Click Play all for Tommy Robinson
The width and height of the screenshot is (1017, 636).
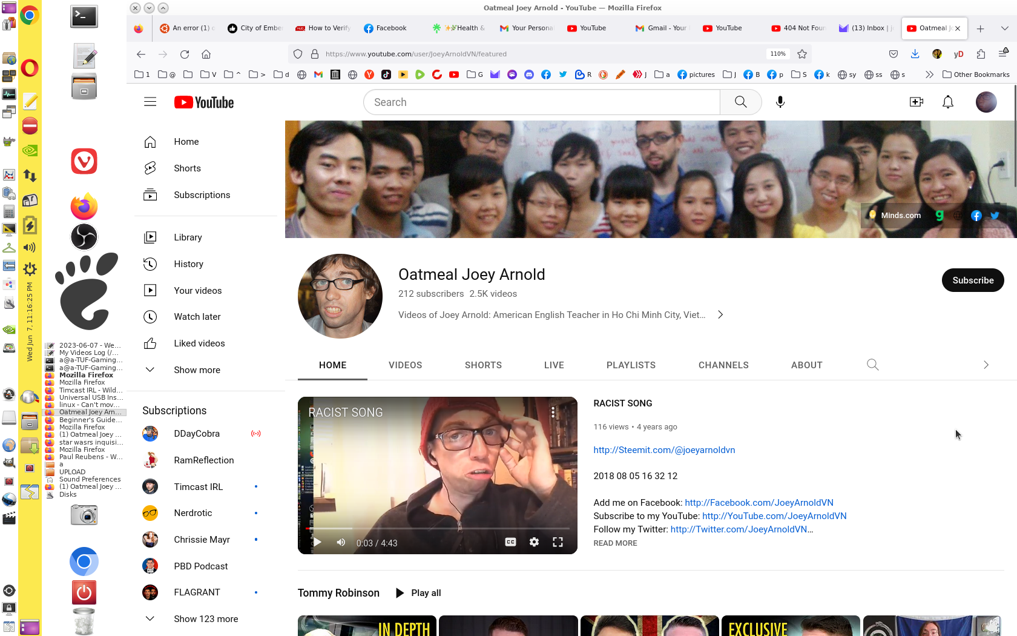point(418,593)
